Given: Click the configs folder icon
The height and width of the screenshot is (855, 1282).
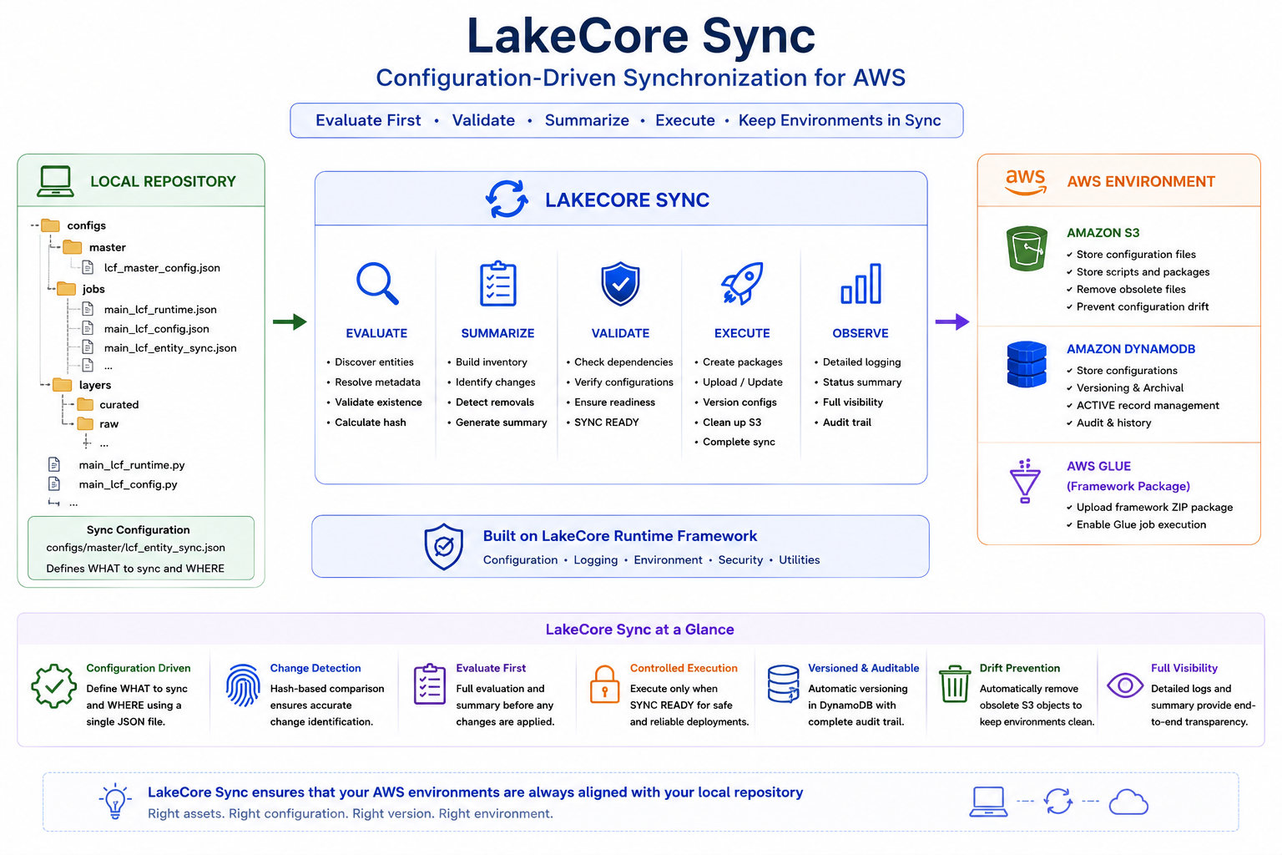Looking at the screenshot, I should point(51,225).
